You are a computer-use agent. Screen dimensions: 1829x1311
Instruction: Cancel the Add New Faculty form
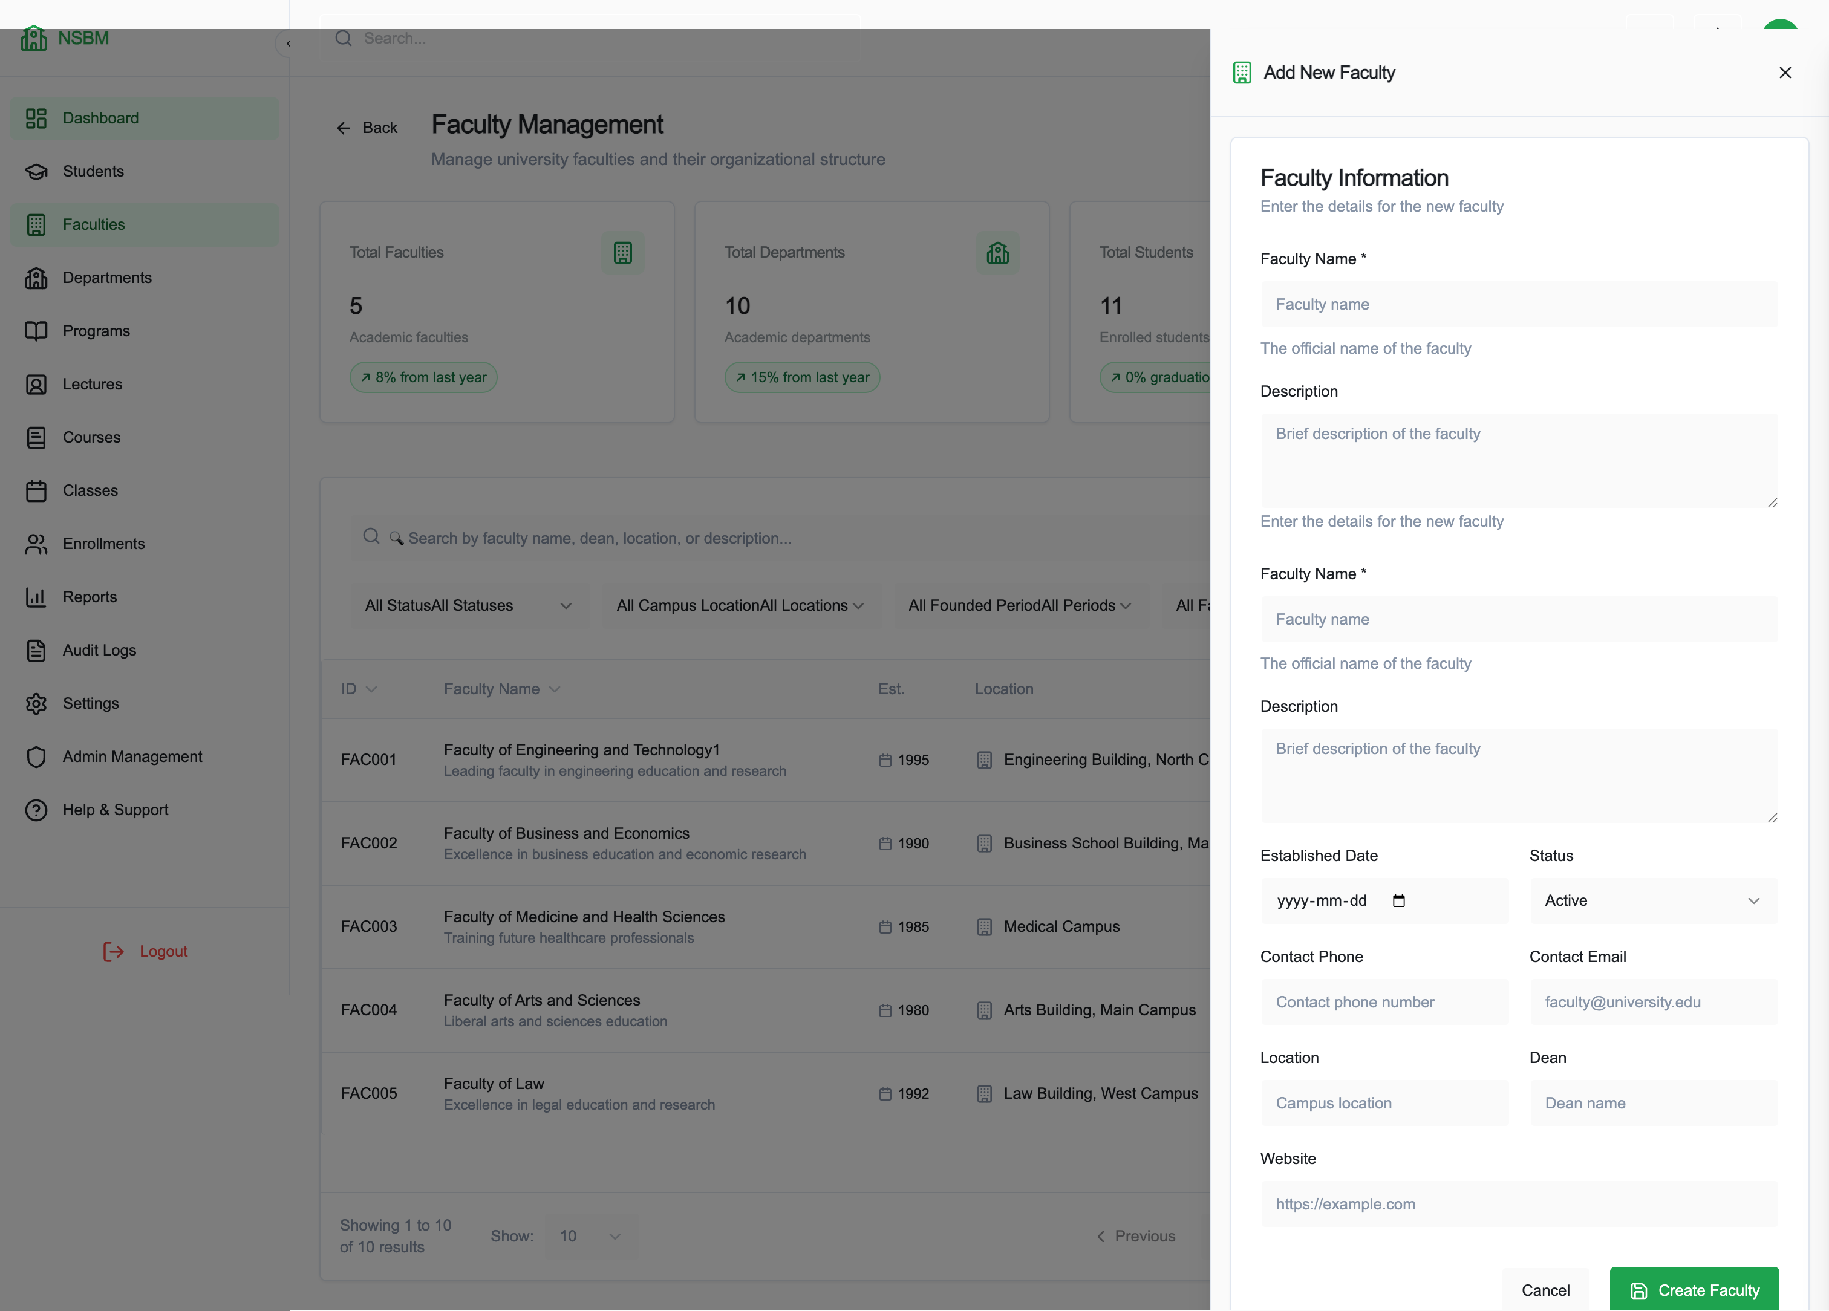1545,1289
